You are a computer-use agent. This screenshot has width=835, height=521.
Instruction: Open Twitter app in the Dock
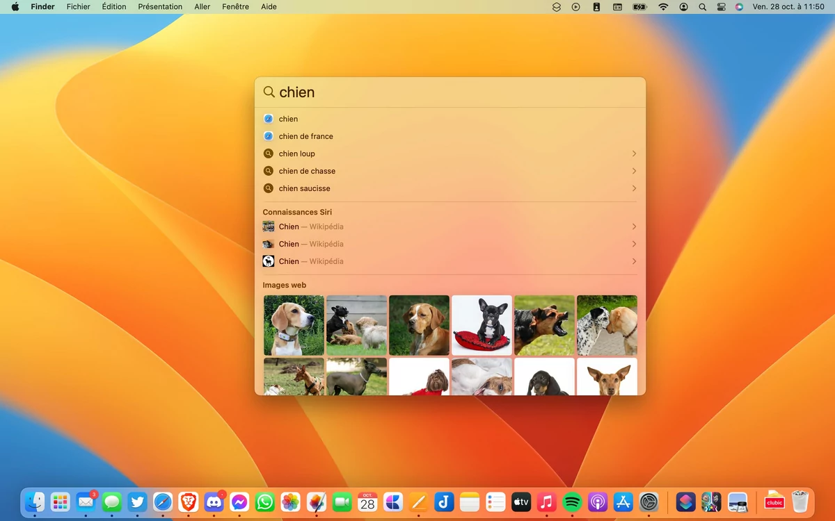(x=137, y=502)
